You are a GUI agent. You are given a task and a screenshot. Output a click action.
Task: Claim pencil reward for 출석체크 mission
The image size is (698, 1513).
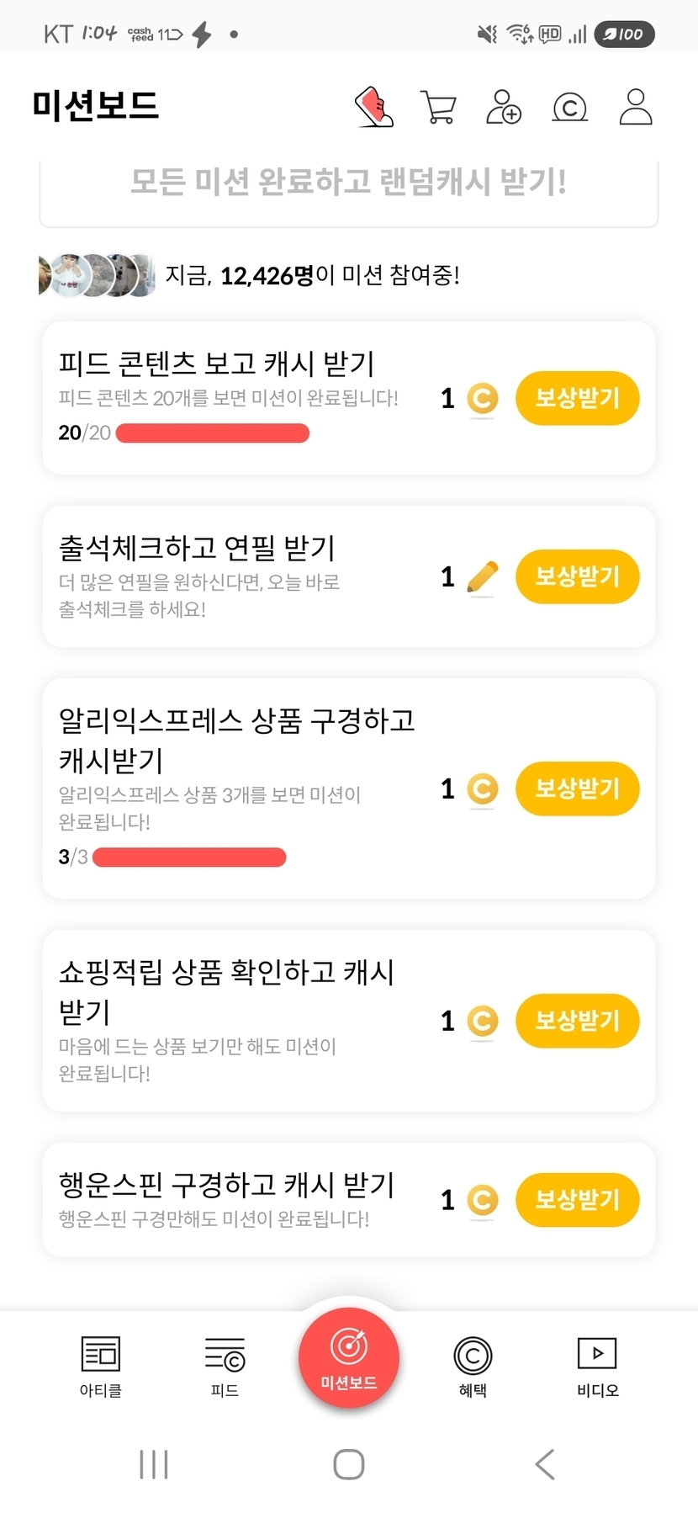click(x=577, y=576)
